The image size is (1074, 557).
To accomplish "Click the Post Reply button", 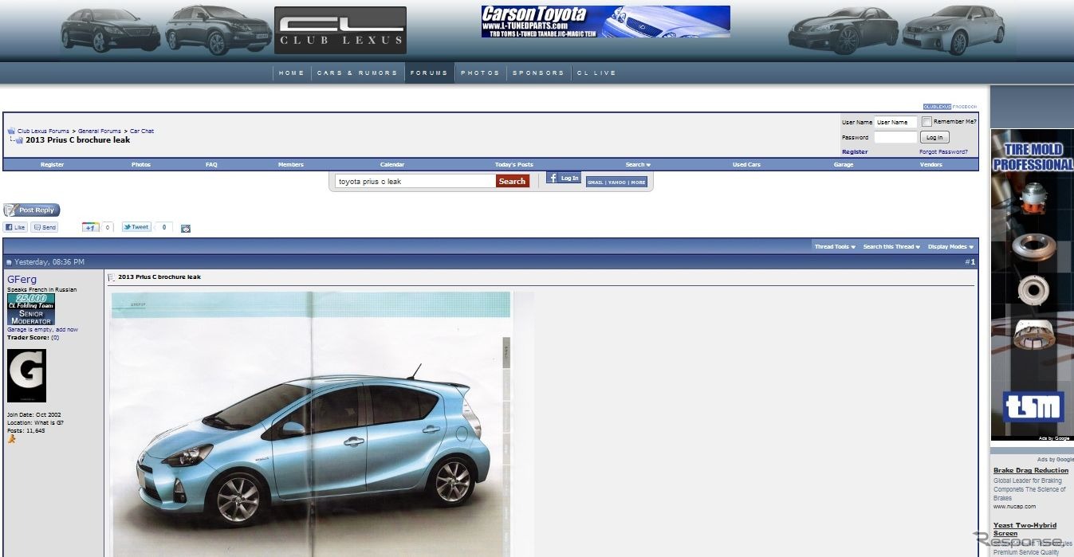I will pyautogui.click(x=32, y=210).
